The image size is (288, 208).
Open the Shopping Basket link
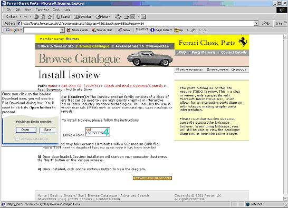[x=189, y=70]
